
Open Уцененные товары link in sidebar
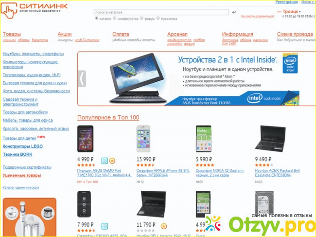click(x=22, y=175)
